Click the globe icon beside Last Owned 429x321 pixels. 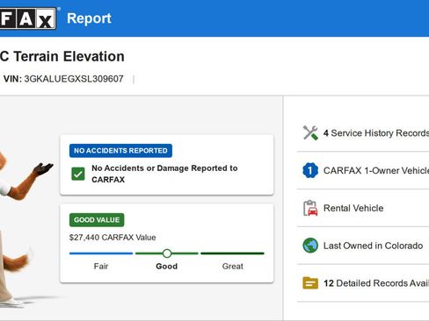pos(310,246)
